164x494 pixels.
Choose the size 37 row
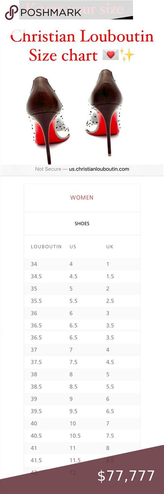click(x=82, y=350)
